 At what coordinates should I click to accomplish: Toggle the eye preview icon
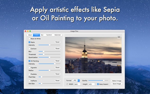[119, 37]
